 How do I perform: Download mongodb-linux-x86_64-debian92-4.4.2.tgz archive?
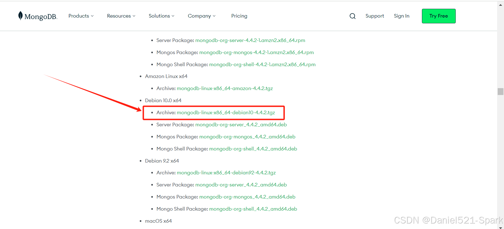pyautogui.click(x=226, y=173)
